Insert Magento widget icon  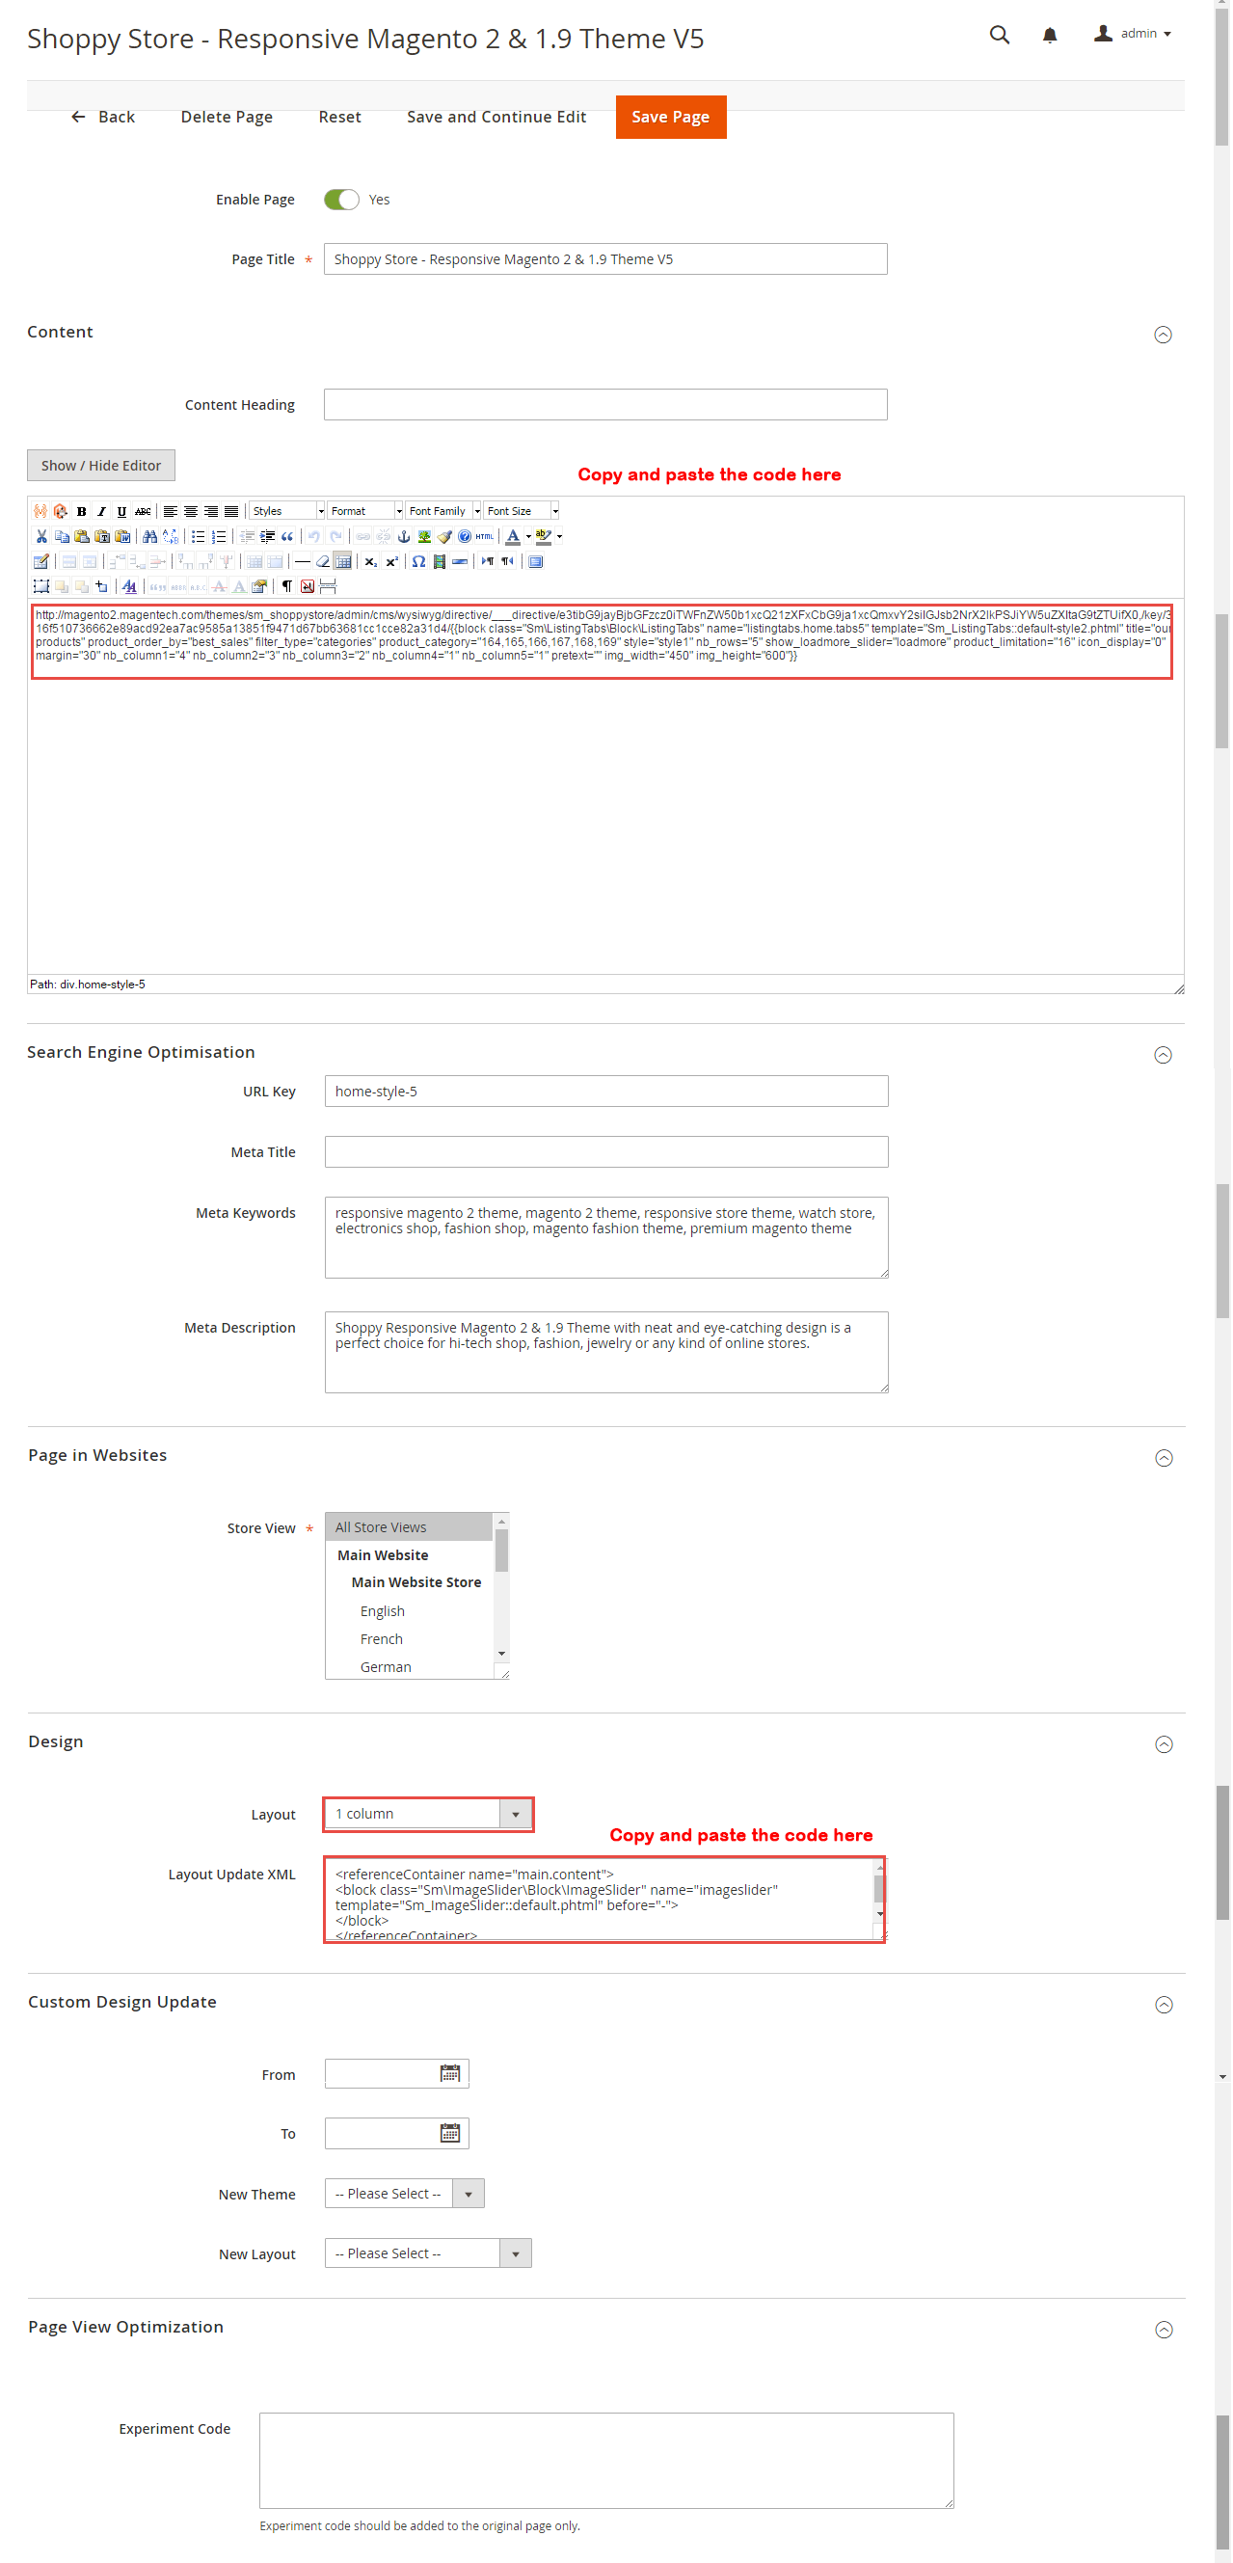pyautogui.click(x=61, y=511)
